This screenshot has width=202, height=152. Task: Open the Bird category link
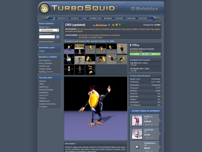coord(100,38)
